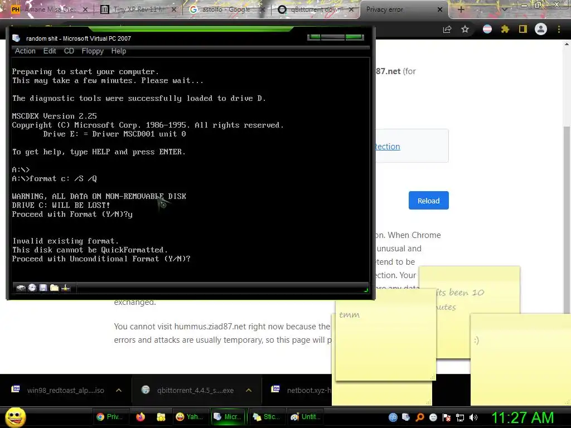571x428 pixels.
Task: Toggle the Chrome side panel
Action: tap(523, 29)
